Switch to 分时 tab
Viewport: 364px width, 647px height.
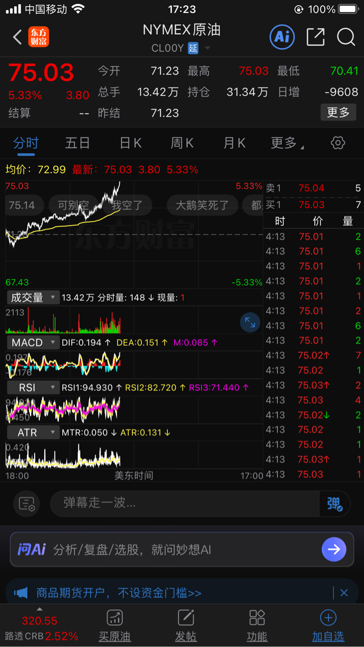click(x=26, y=143)
